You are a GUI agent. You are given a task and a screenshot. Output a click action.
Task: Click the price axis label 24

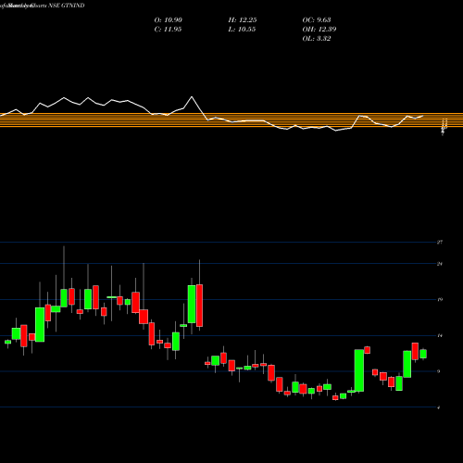pos(440,264)
